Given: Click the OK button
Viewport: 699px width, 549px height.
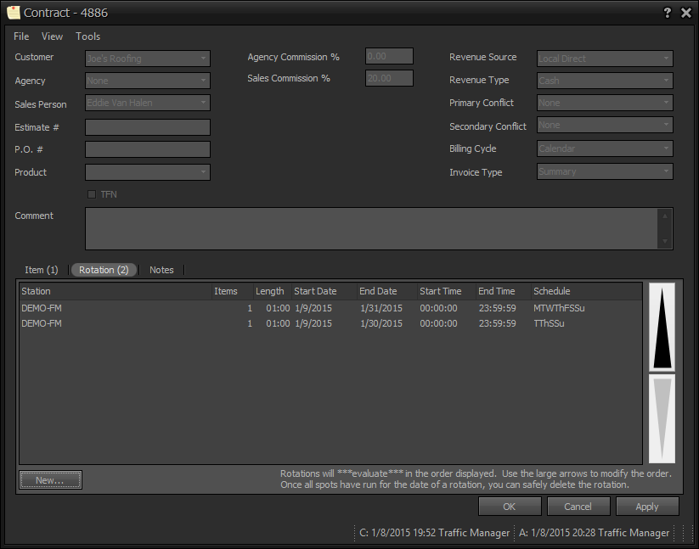Looking at the screenshot, I should pos(510,507).
